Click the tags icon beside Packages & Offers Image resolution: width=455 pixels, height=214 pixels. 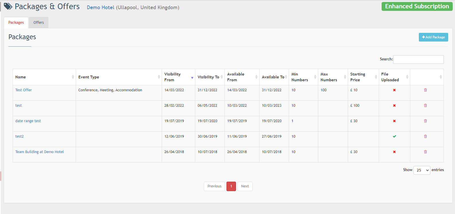pyautogui.click(x=8, y=6)
